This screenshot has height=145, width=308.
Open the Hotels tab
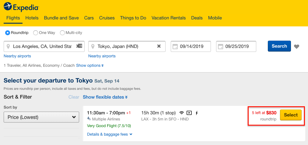pos(32,18)
